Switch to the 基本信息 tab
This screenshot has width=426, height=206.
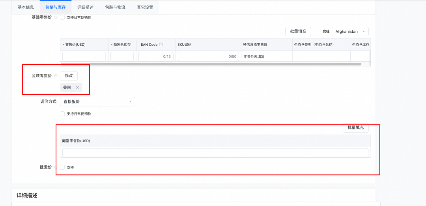26,7
